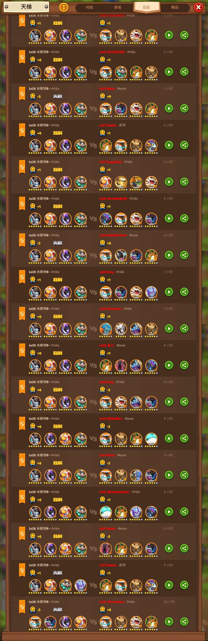
Task: Open the yellow info icon
Action: coord(64,7)
